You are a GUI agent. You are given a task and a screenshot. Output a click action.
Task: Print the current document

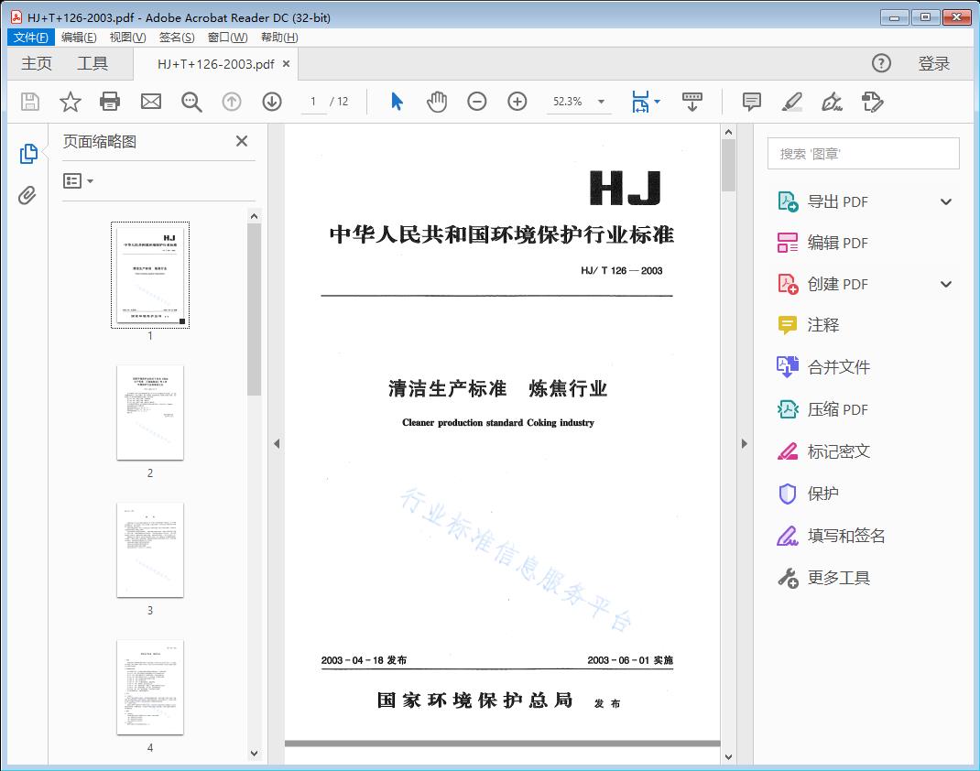[x=110, y=102]
